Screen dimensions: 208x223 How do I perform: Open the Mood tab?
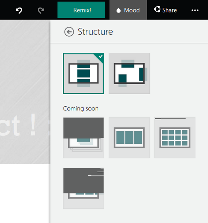pyautogui.click(x=128, y=10)
